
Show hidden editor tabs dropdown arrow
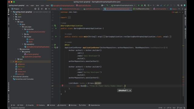click(179, 9)
